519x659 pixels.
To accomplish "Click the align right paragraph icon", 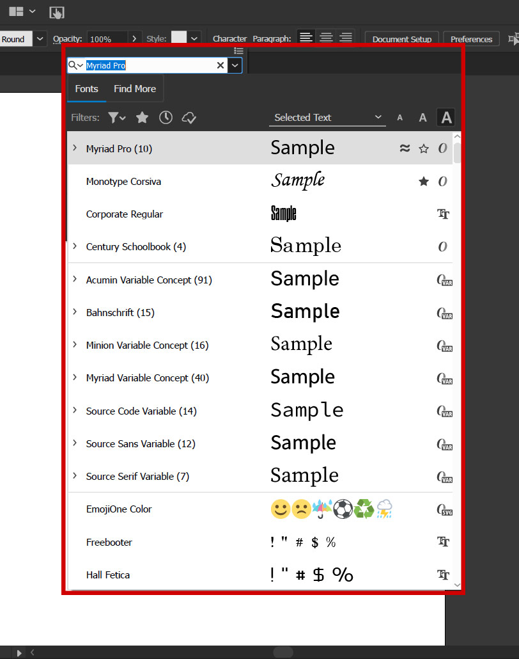I will coord(346,36).
